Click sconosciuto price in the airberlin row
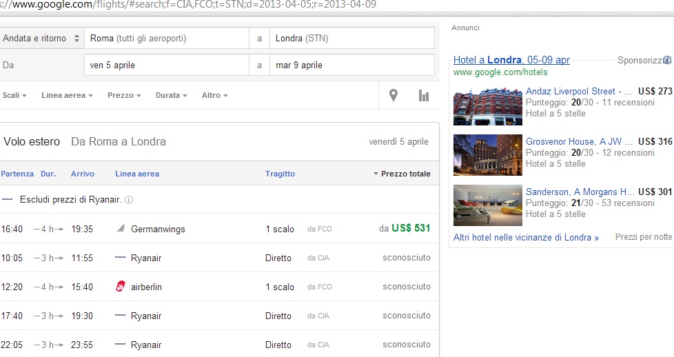 (x=407, y=287)
